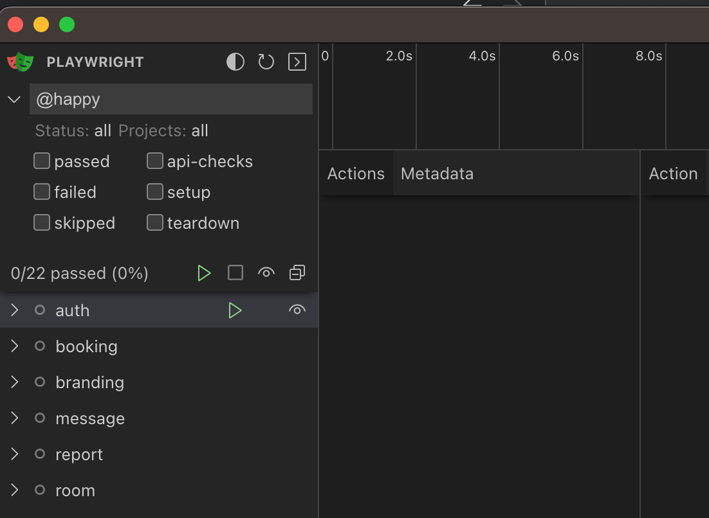Switch to the Actions tab
Image resolution: width=709 pixels, height=518 pixels.
pyautogui.click(x=356, y=174)
